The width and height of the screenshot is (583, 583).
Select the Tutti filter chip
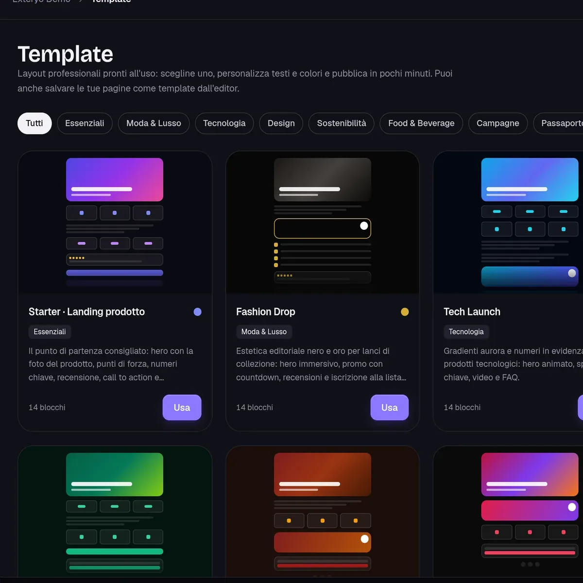coord(34,123)
